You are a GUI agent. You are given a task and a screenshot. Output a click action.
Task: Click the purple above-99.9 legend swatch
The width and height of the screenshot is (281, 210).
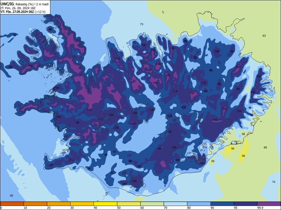coord(269,204)
